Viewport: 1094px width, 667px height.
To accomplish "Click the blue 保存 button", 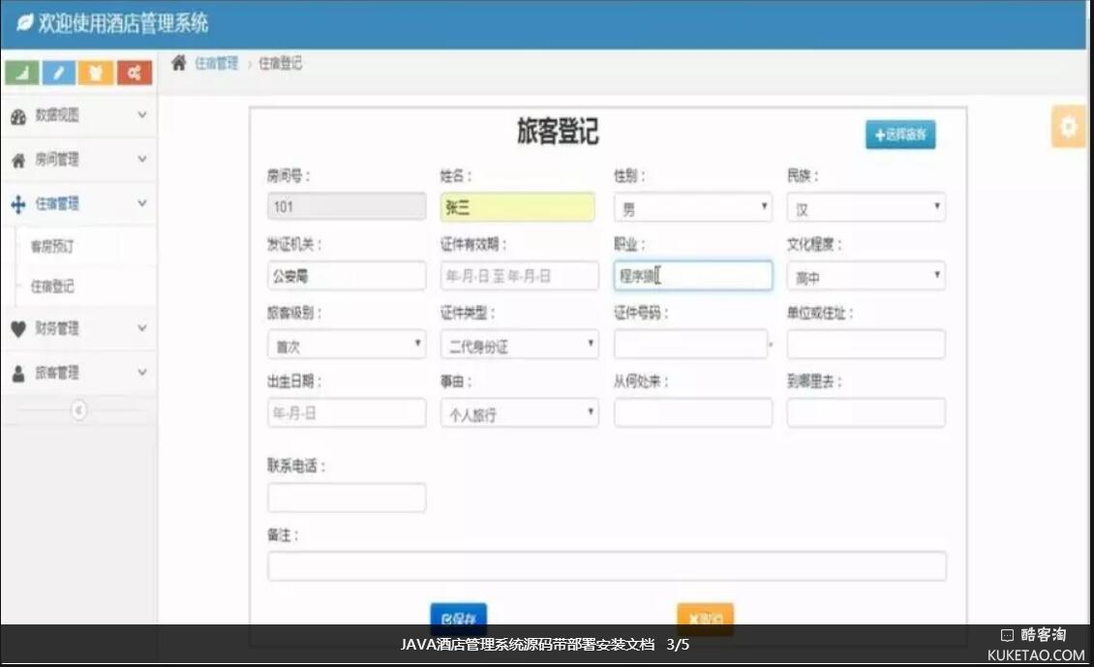I will tap(458, 619).
